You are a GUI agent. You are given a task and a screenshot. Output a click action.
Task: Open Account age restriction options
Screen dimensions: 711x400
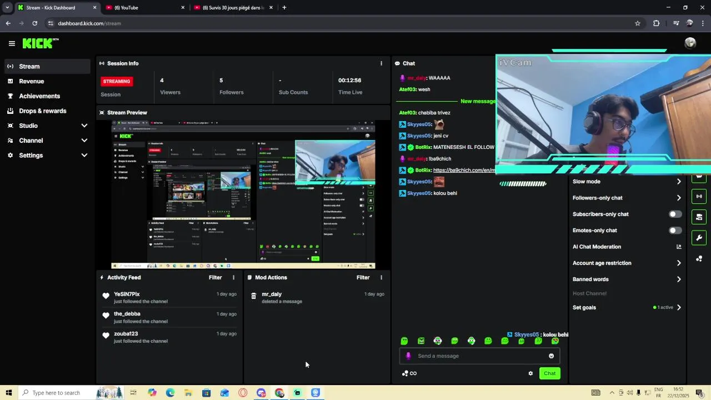[x=627, y=263]
